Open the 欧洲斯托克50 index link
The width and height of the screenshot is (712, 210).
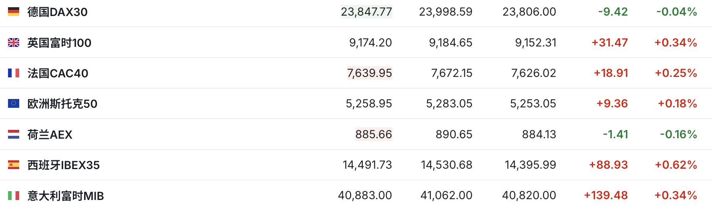pyautogui.click(x=62, y=104)
